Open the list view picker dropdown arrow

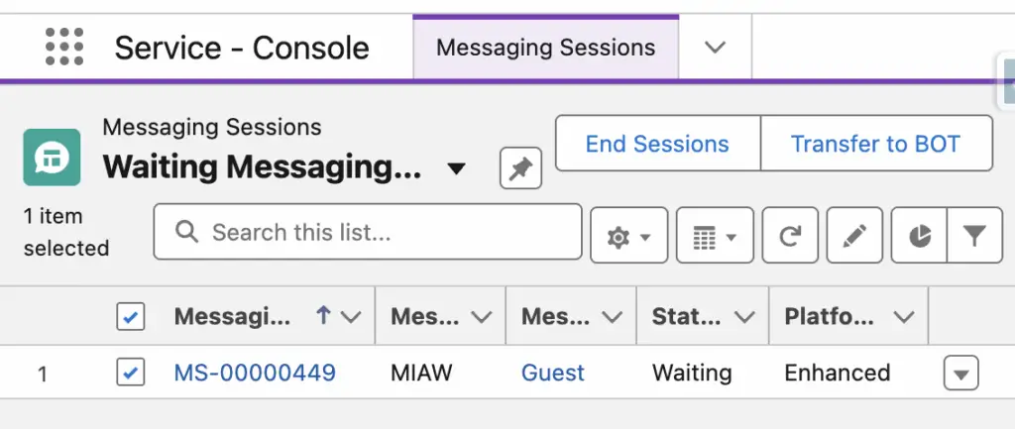coord(456,168)
